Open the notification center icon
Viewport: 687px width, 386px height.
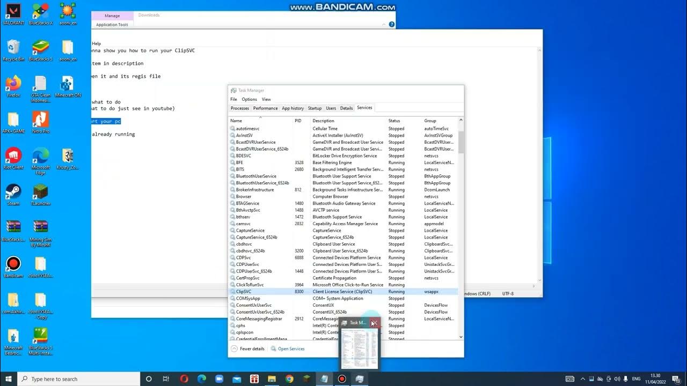click(676, 379)
